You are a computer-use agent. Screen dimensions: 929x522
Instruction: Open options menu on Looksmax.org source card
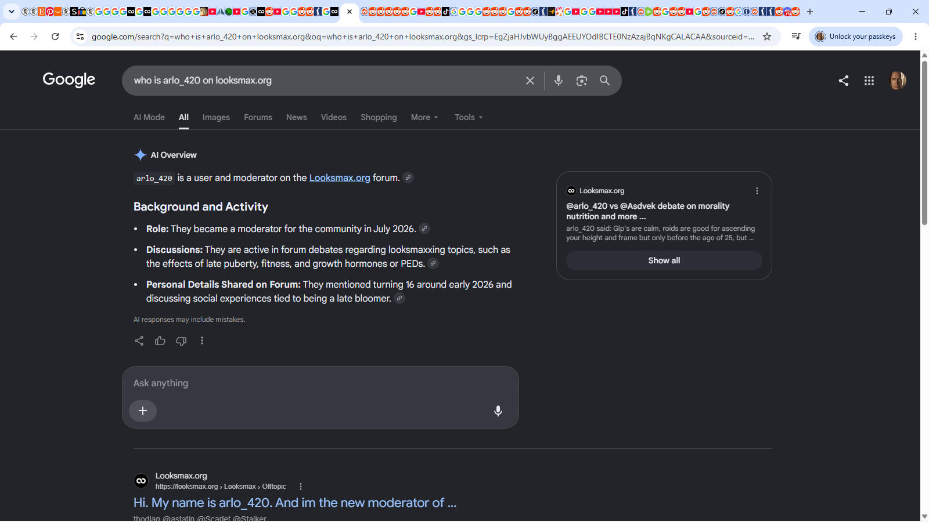tap(757, 191)
